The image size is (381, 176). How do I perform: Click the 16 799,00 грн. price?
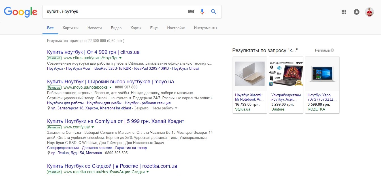point(247,105)
